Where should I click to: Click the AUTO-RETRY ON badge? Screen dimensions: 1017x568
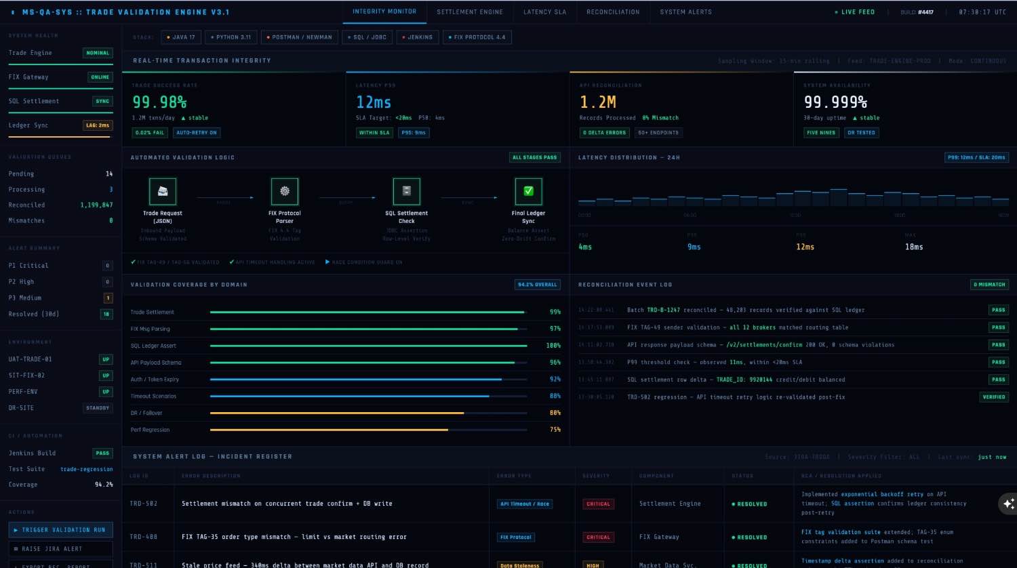point(197,133)
